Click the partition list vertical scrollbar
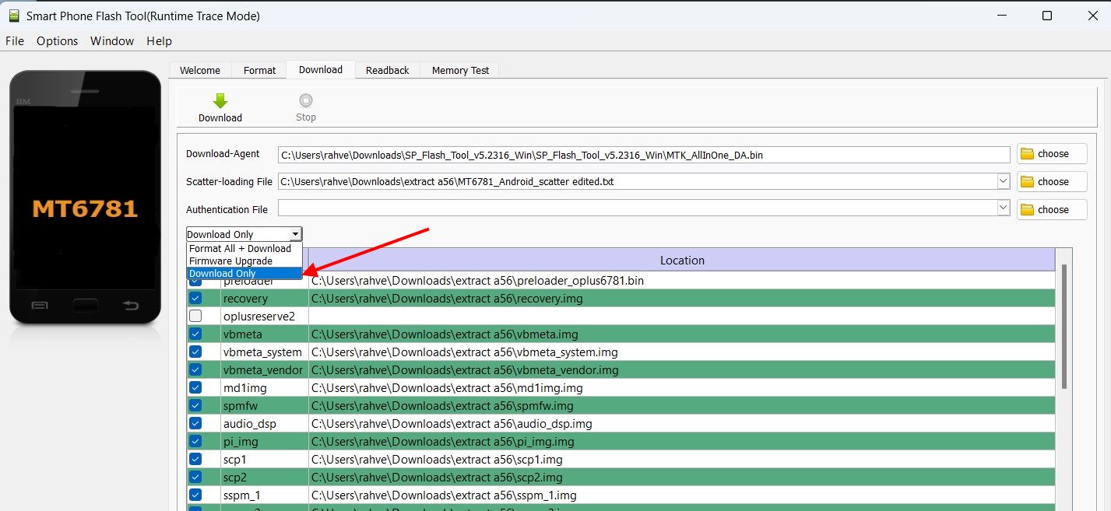This screenshot has width=1111, height=511. (x=1064, y=327)
